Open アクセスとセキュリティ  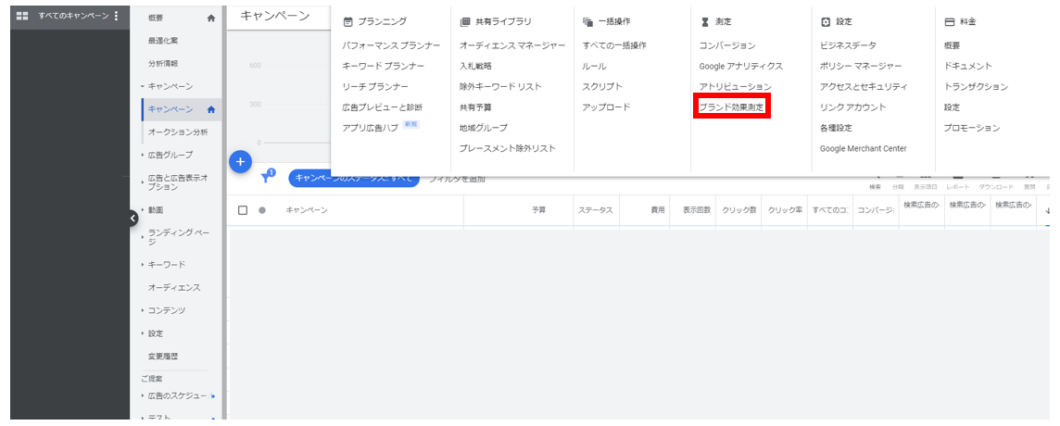[864, 86]
